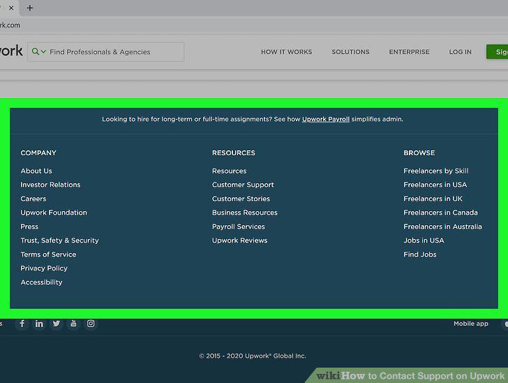The image size is (508, 383).
Task: Go to the ENTERPRISE page
Action: [x=409, y=52]
